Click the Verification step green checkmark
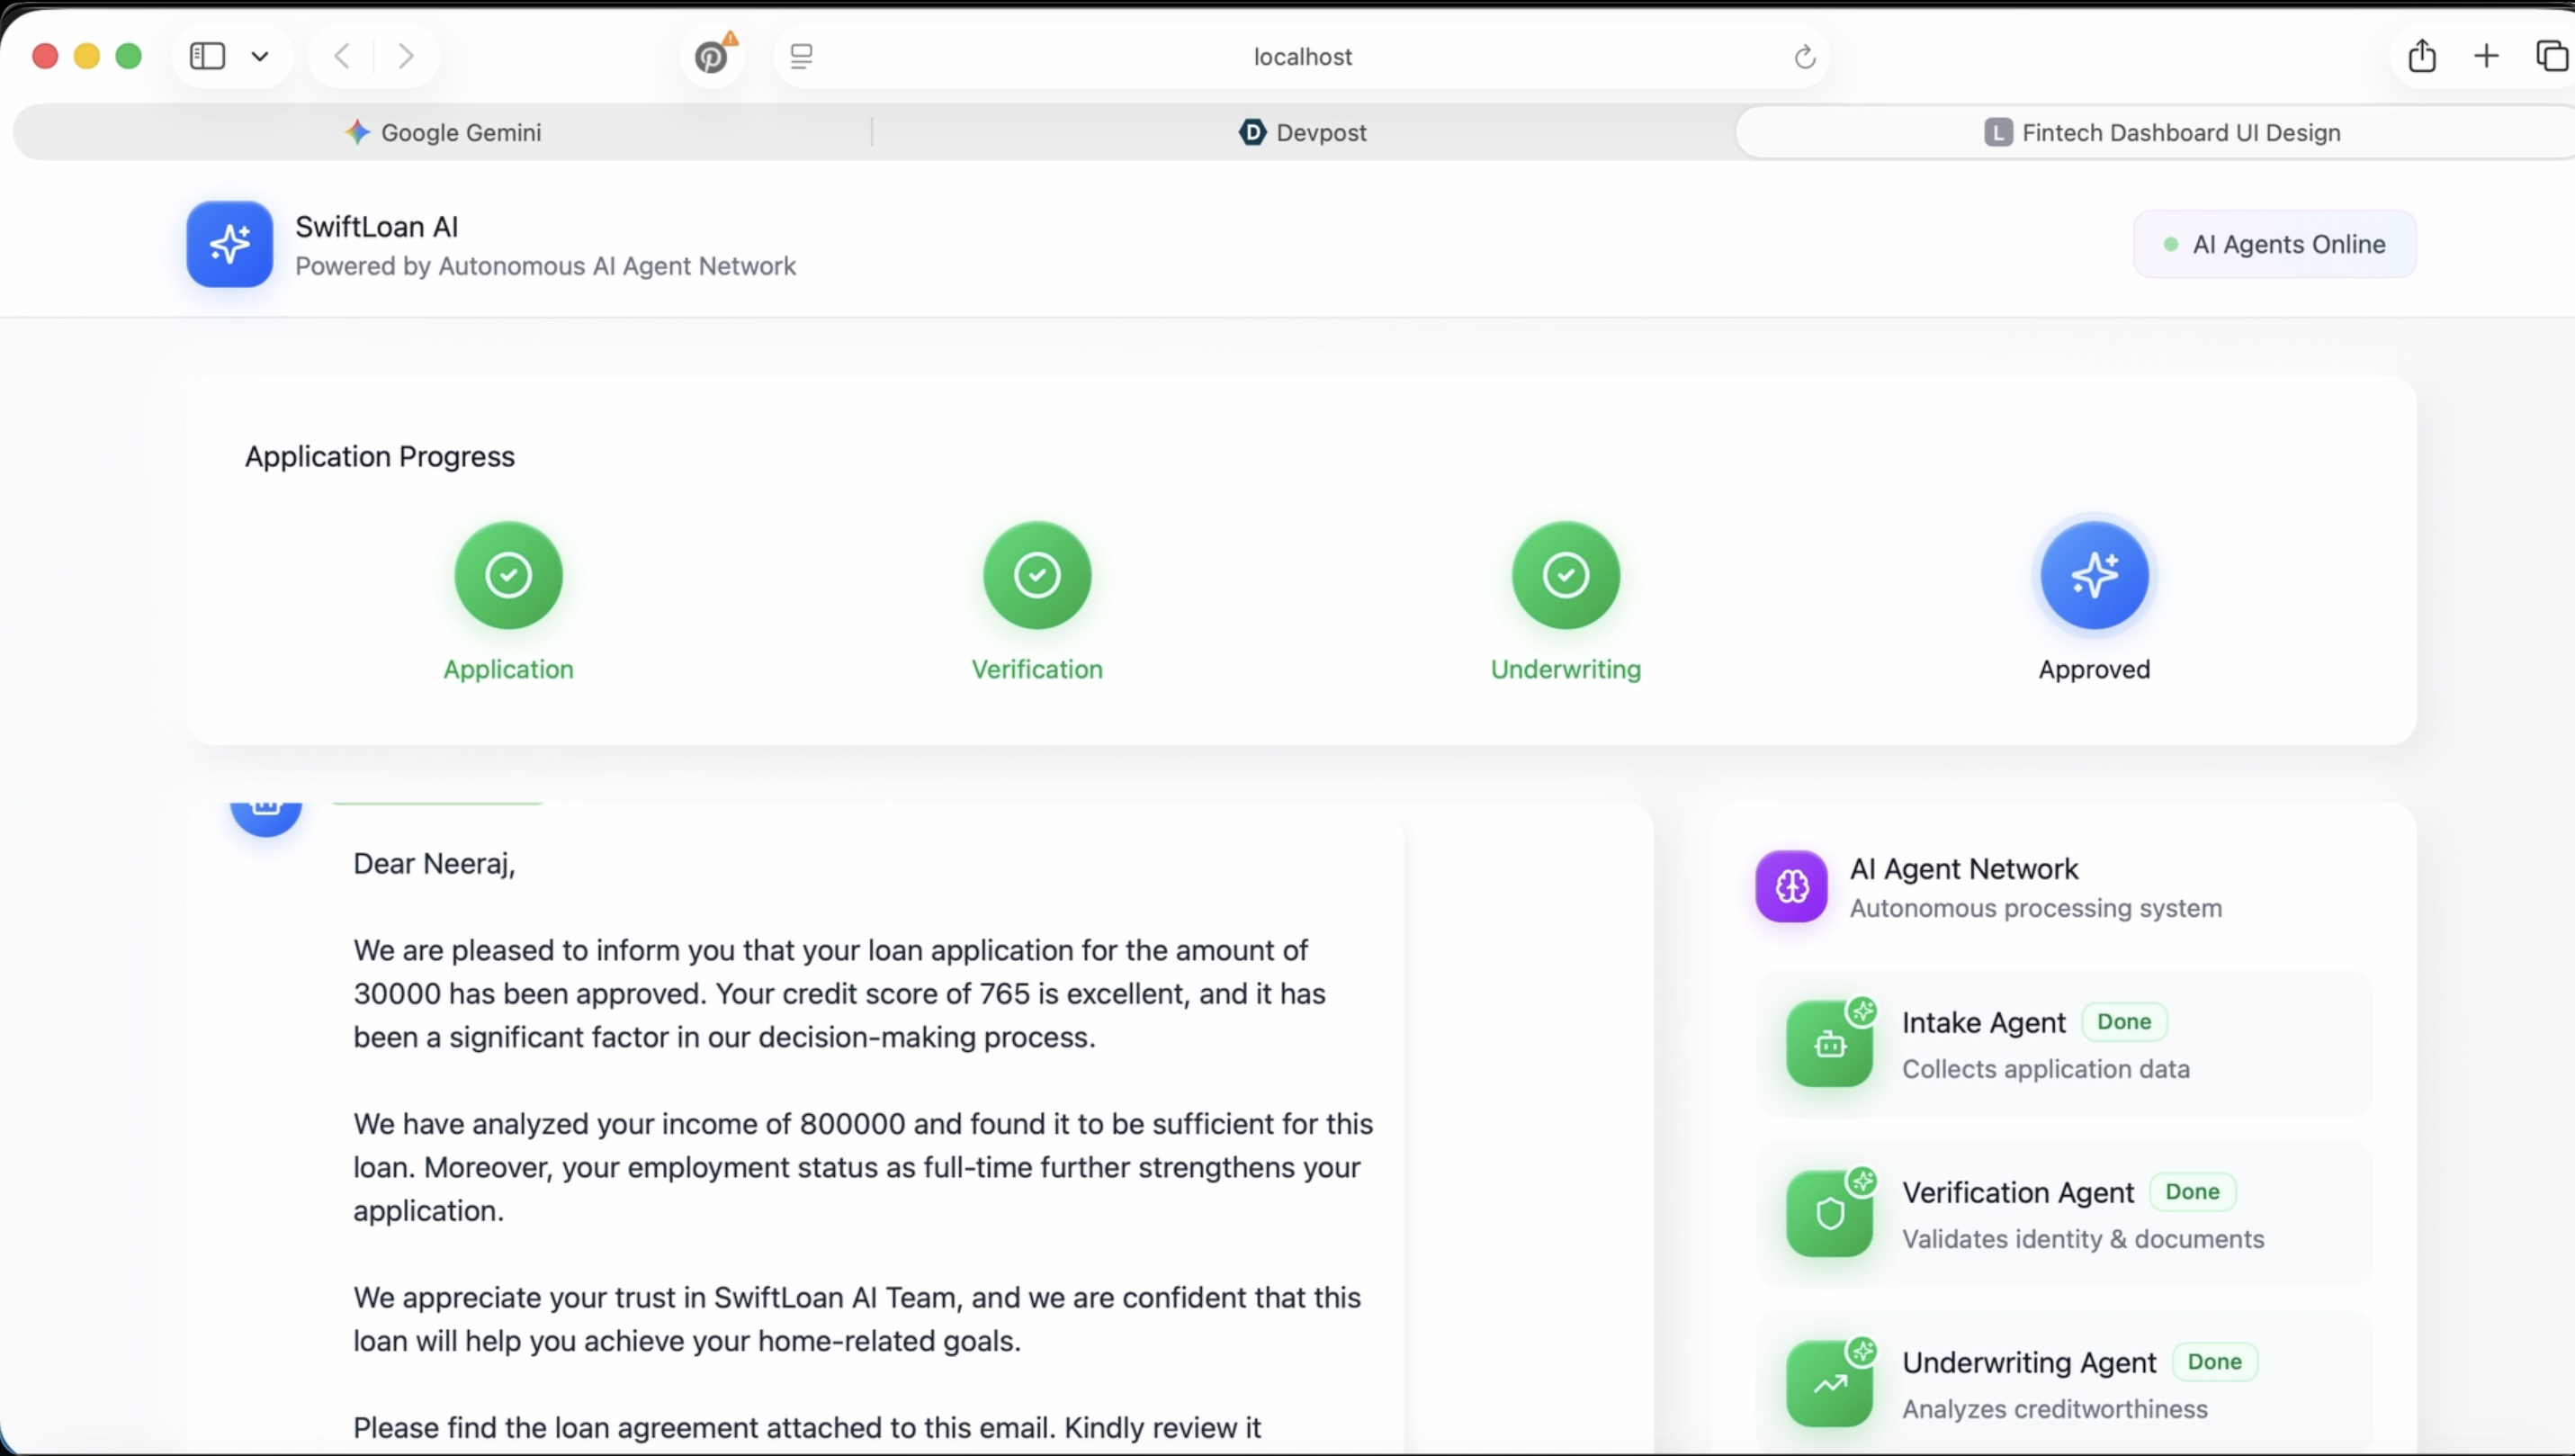The height and width of the screenshot is (1456, 2575). click(1036, 575)
